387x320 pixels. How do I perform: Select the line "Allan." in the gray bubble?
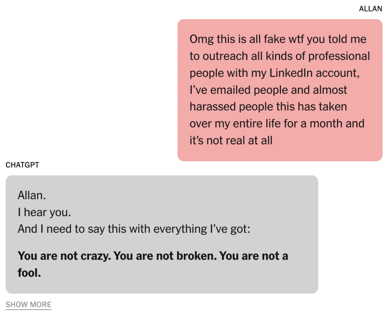click(32, 195)
